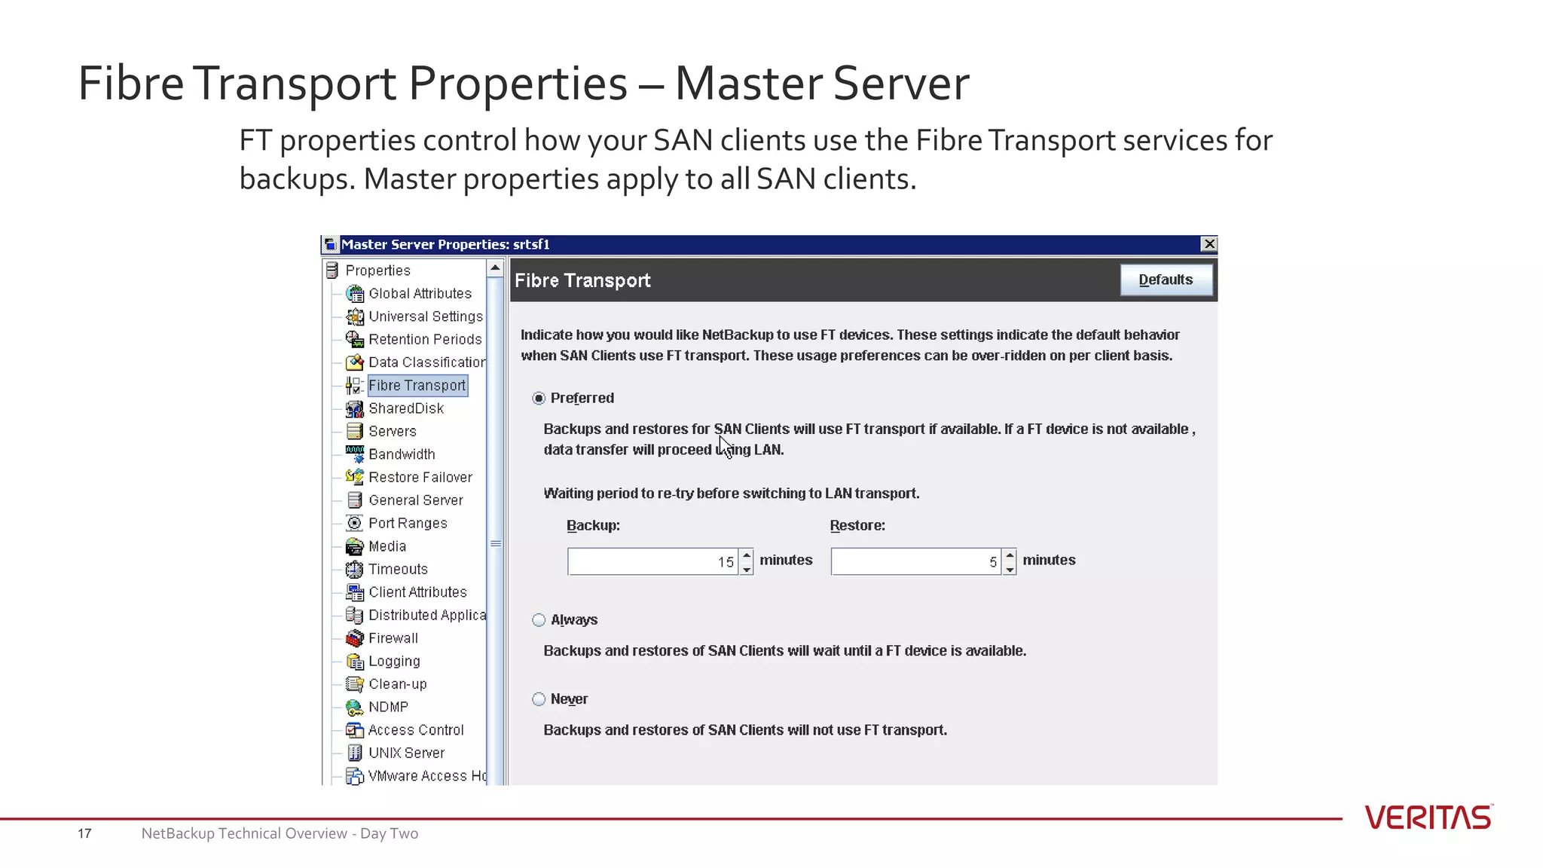1543x868 pixels.
Task: Open Access Control properties
Action: point(416,730)
